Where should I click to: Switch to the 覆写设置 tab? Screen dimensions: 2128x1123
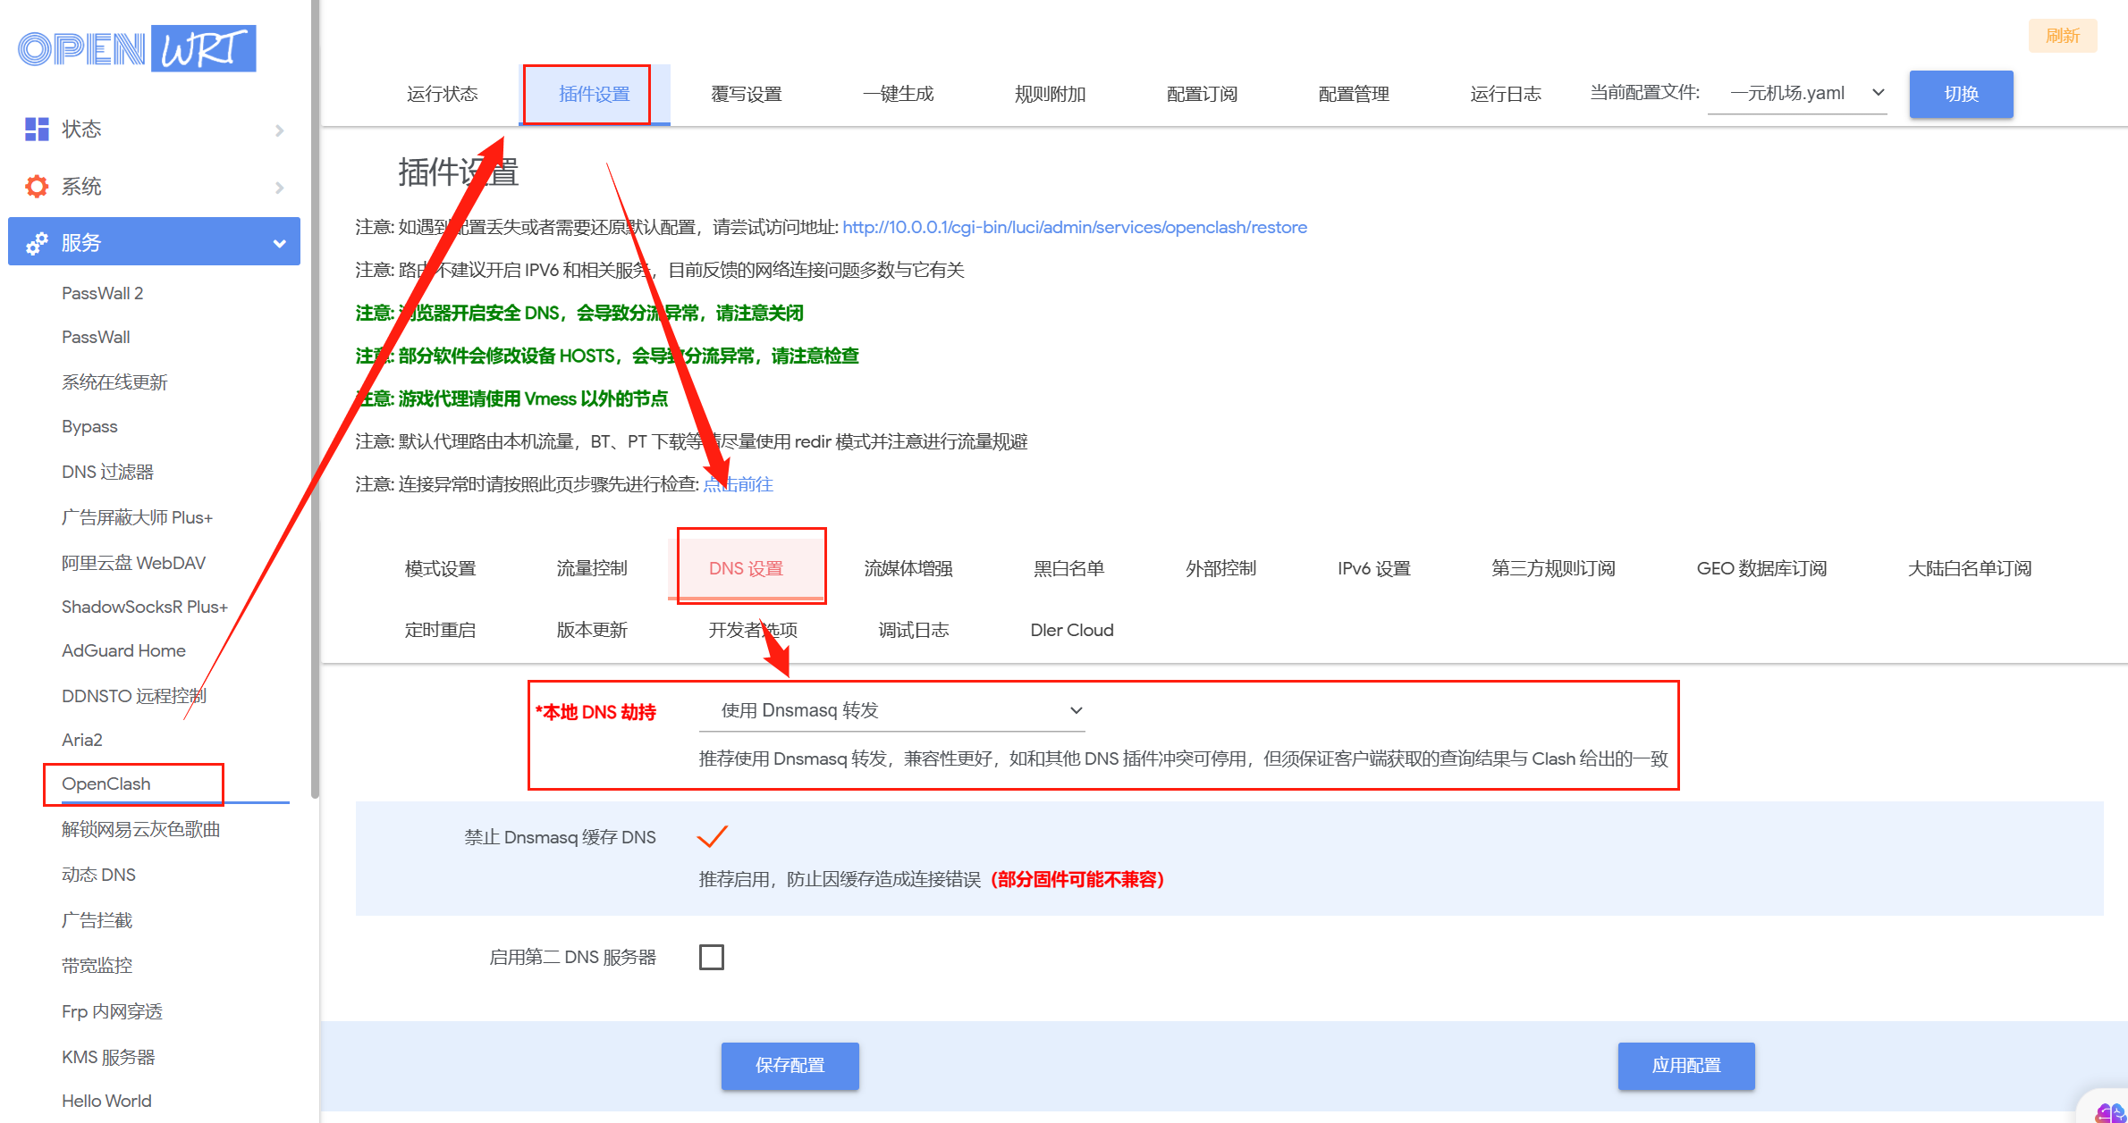[x=746, y=94]
